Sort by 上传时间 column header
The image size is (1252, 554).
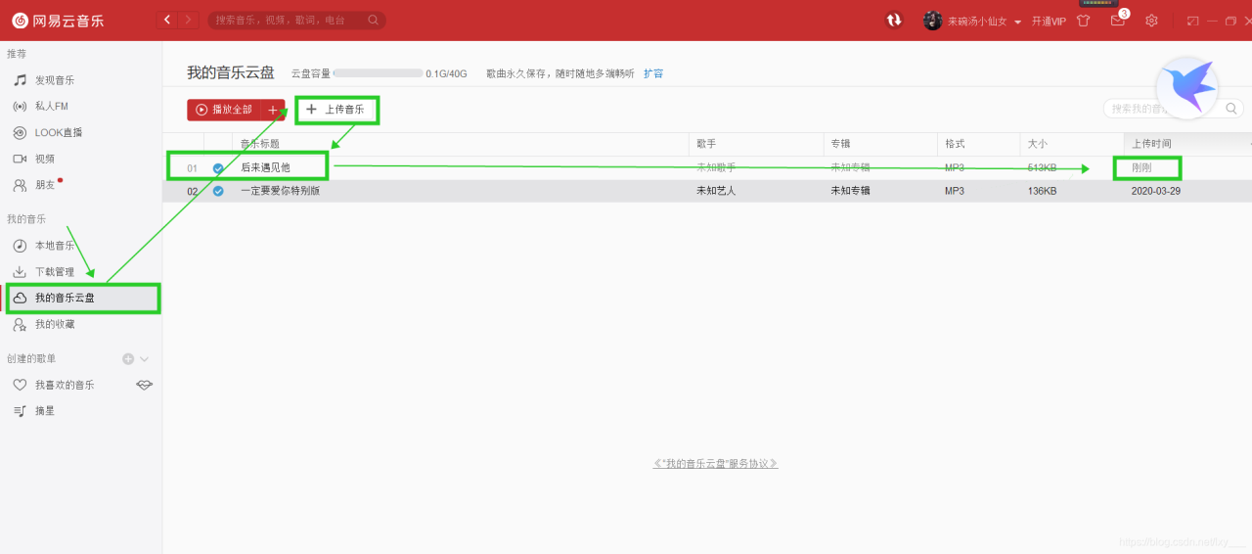(1151, 144)
